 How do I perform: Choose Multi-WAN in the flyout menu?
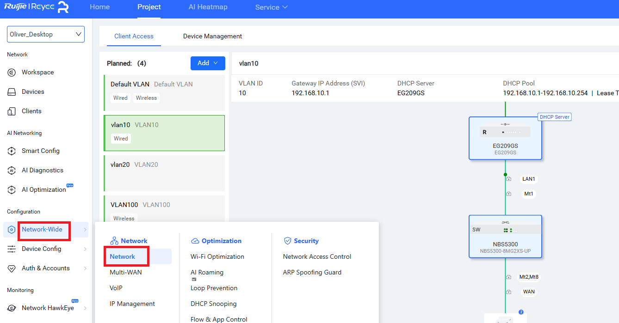coord(126,272)
